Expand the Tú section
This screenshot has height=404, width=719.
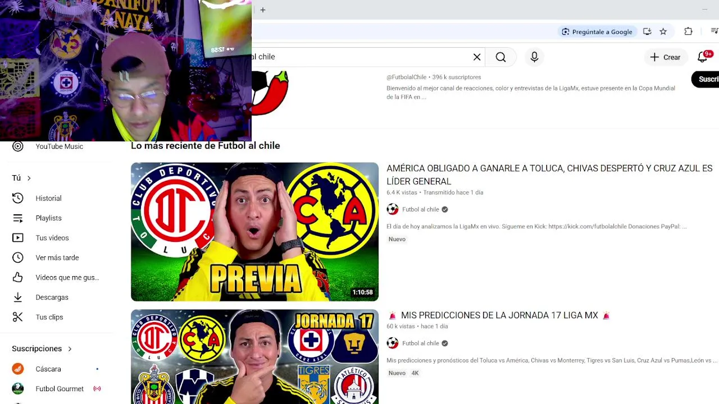21,178
